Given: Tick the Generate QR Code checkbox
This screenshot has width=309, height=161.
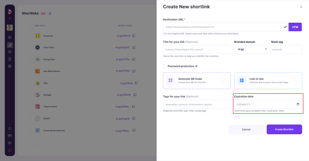Looking at the screenshot, I should coord(225,80).
